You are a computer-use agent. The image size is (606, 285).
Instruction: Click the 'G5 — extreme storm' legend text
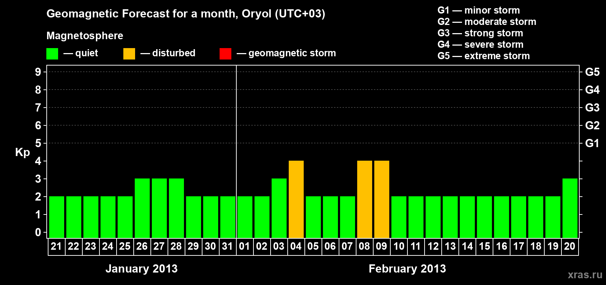pyautogui.click(x=484, y=56)
